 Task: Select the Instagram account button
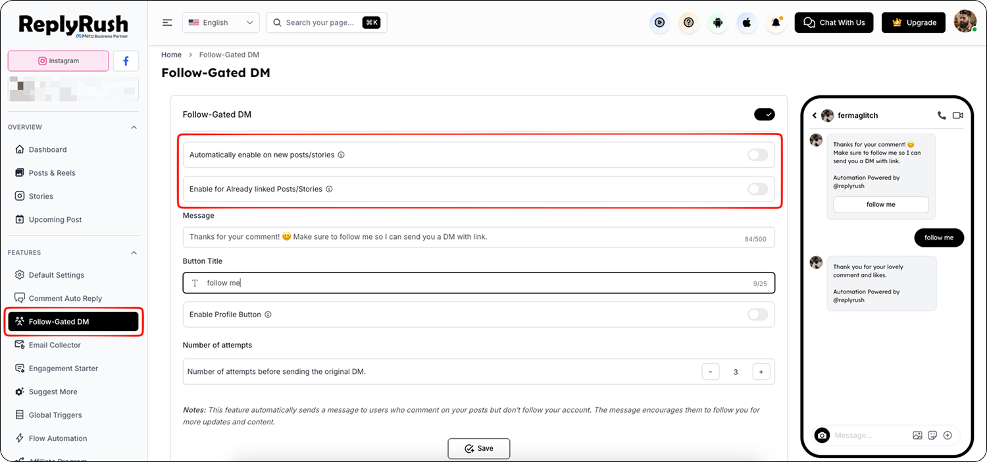[x=58, y=61]
